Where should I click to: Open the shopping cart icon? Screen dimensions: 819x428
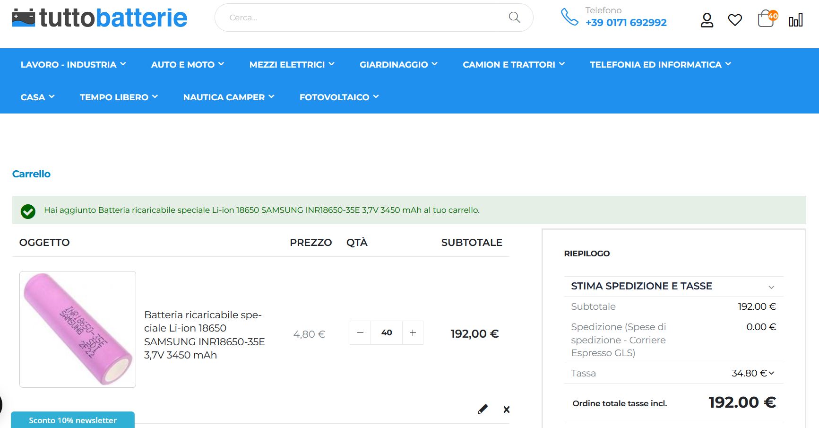[766, 19]
